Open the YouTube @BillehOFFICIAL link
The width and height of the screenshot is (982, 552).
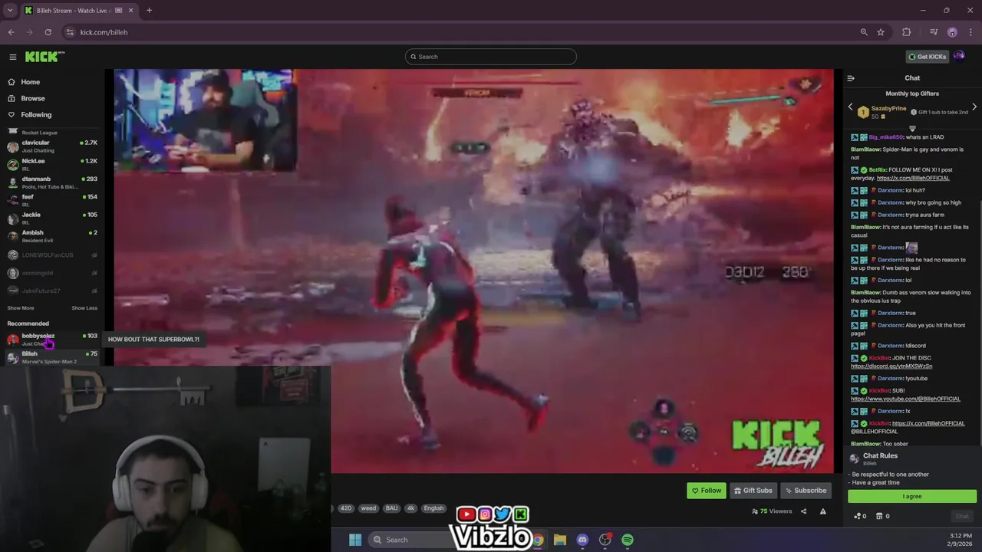(x=905, y=399)
